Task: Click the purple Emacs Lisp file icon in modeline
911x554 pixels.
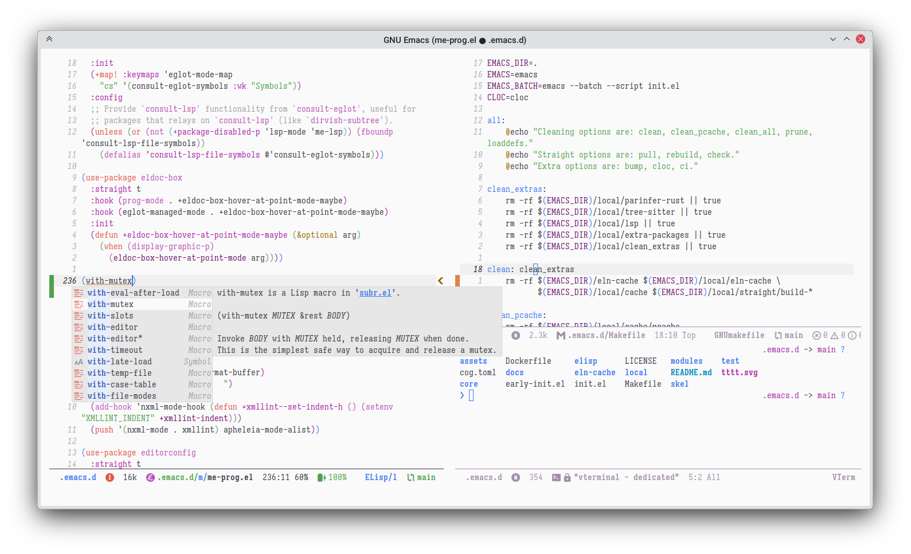Action: pos(150,477)
